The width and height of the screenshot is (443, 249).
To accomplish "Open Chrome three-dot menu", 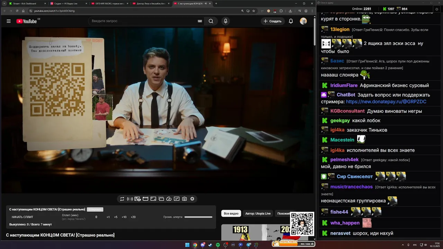I will point(312,11).
